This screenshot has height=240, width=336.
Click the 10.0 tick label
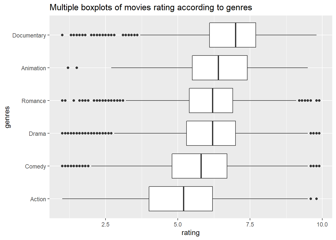pos(322,224)
